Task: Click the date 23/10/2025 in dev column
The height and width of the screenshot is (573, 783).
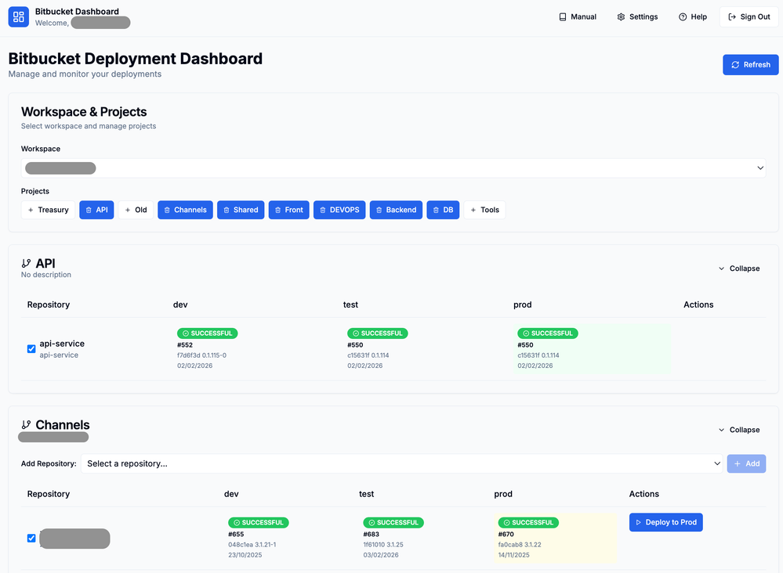Action: (x=245, y=555)
